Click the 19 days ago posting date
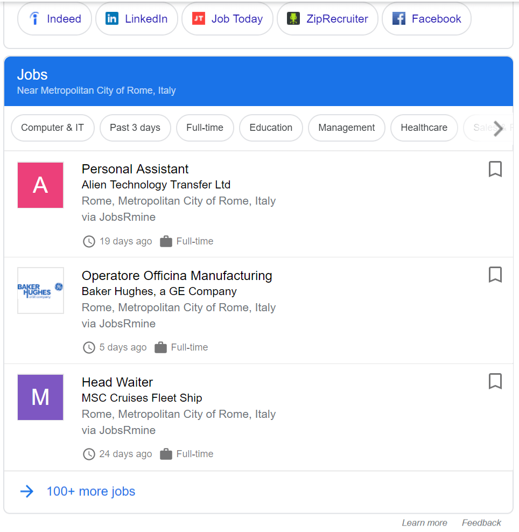This screenshot has width=519, height=532. pos(125,241)
